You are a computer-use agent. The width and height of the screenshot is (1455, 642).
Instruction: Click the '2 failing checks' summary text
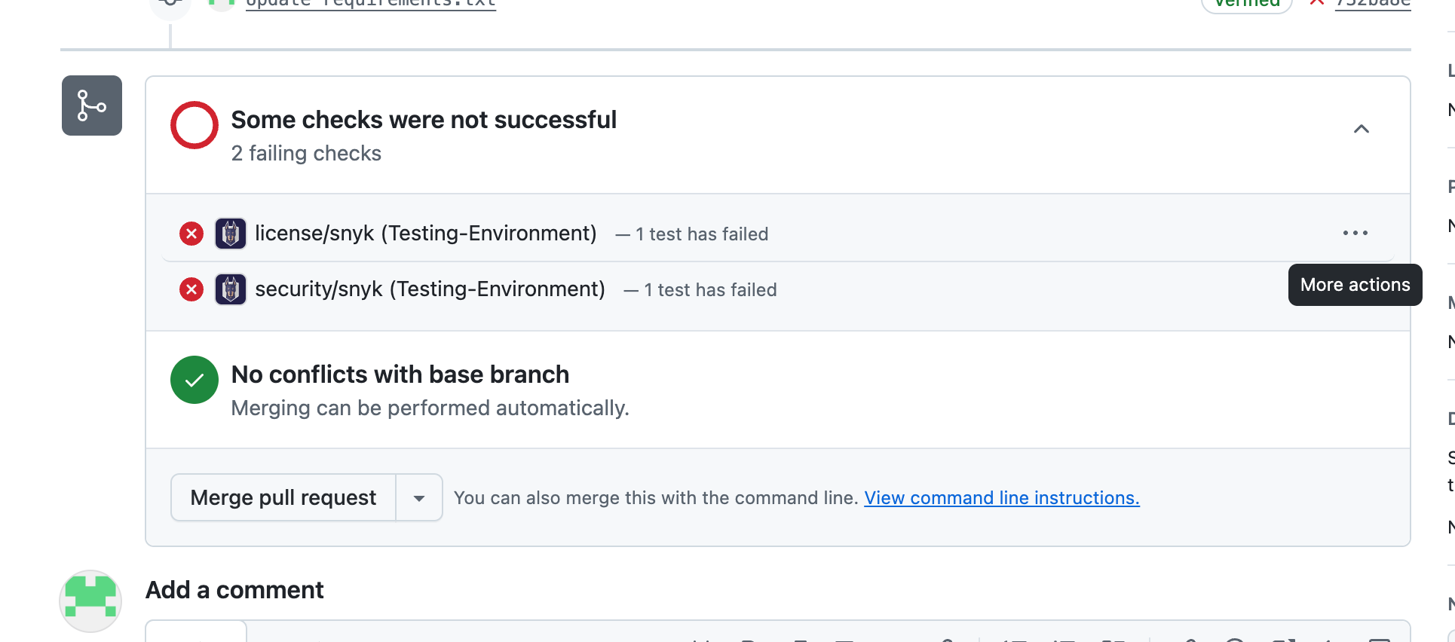[x=307, y=153]
